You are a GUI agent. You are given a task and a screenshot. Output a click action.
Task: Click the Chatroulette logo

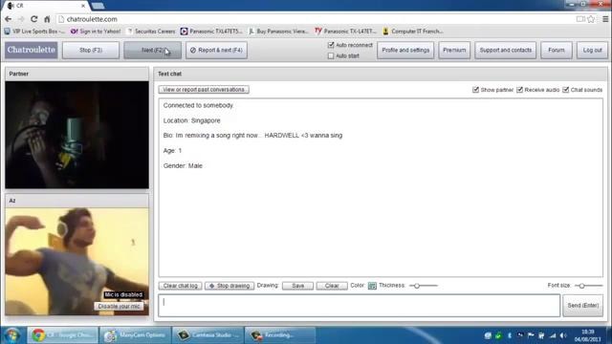32,50
